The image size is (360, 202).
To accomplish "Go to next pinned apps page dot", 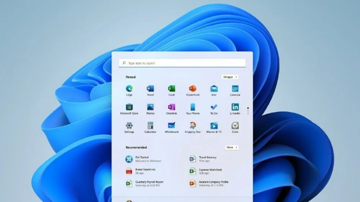I will (248, 111).
